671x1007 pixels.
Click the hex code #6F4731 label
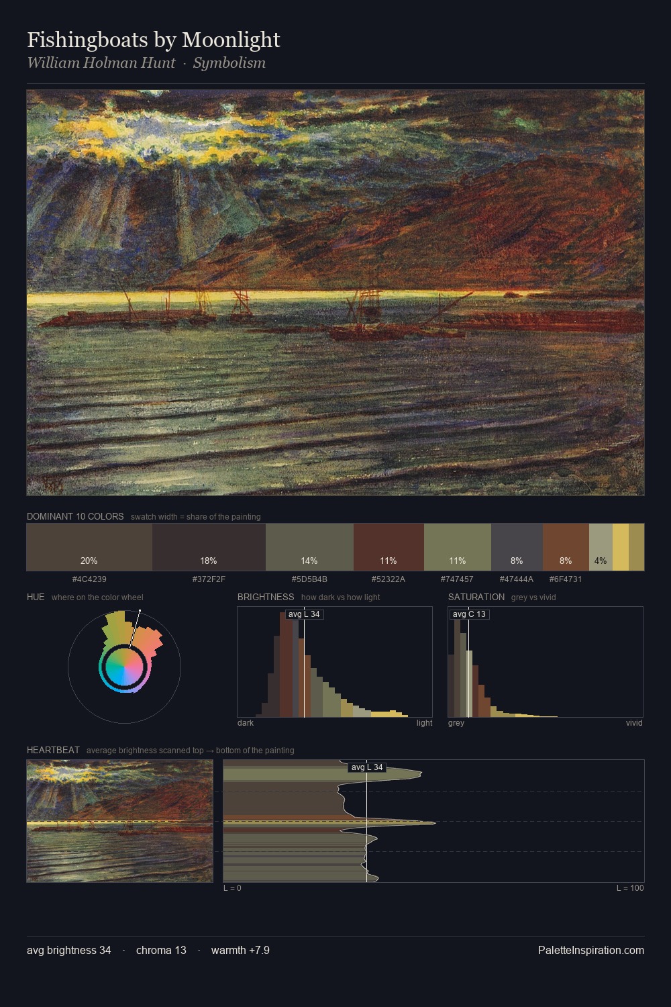(x=566, y=579)
